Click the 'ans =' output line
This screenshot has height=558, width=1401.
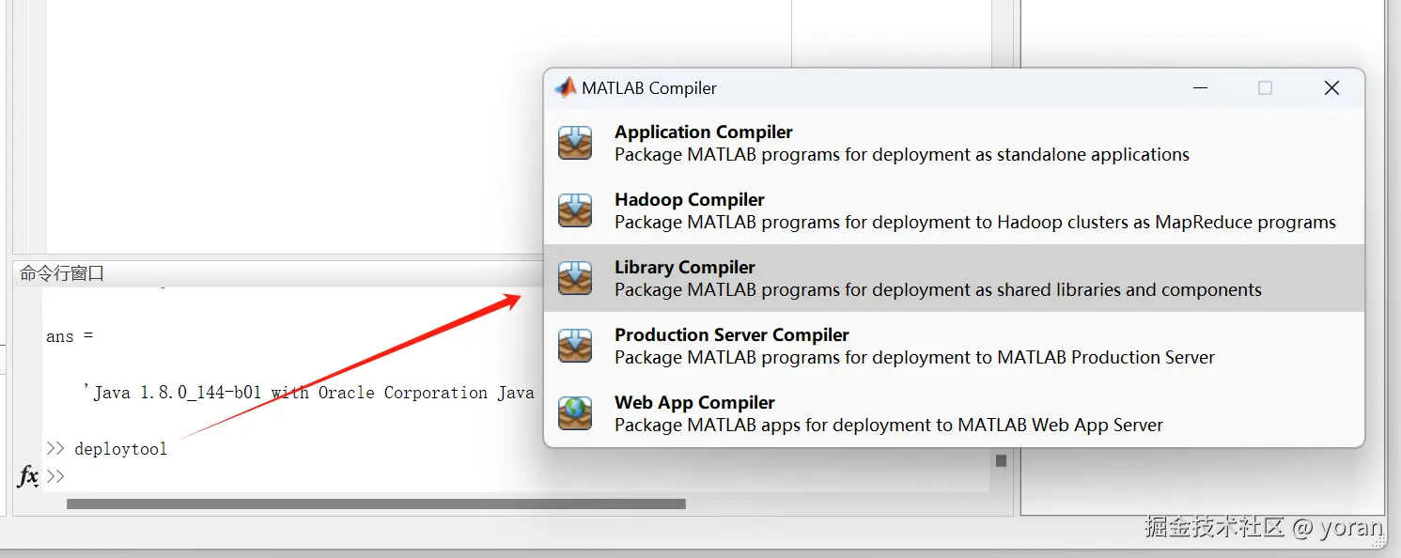70,336
